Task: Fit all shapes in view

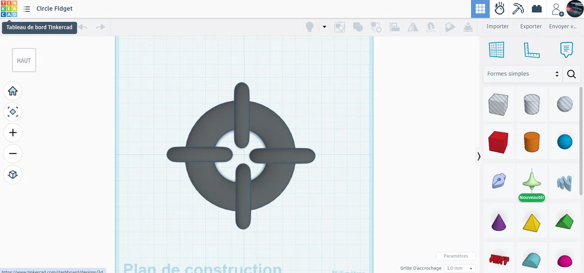Action: pos(13,112)
